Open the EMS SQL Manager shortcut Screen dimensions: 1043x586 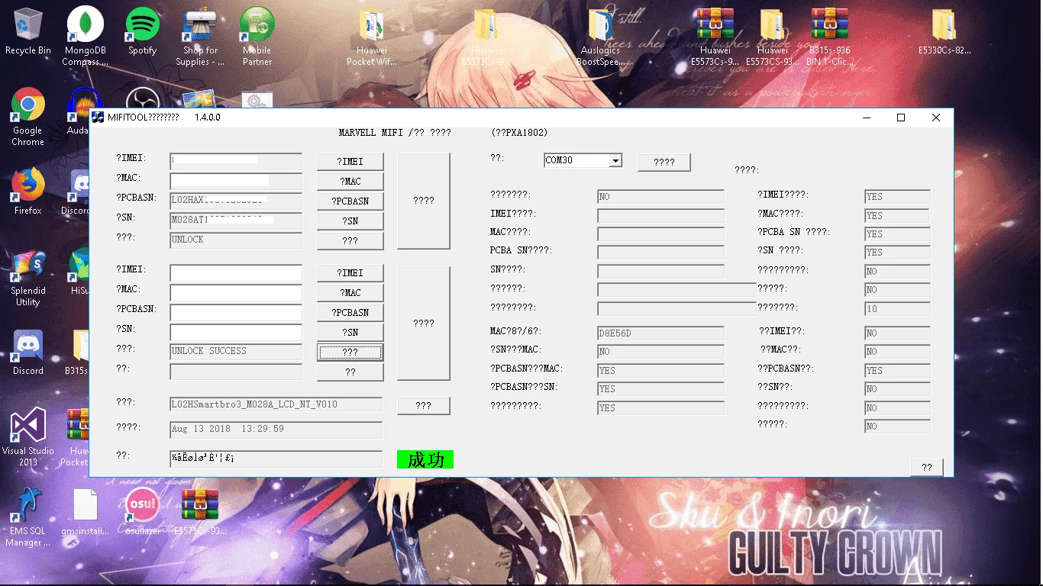[27, 517]
